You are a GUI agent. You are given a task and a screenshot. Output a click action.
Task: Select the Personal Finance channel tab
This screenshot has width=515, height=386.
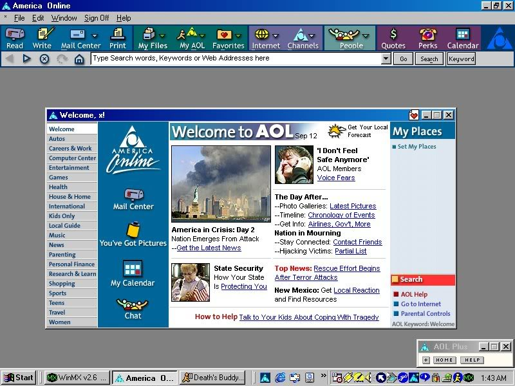tap(72, 264)
